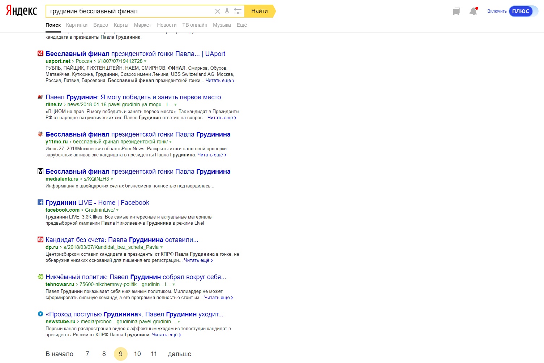Screen dimensions: 544x363
Task: Switch to the Маркет tab
Action: [x=142, y=25]
